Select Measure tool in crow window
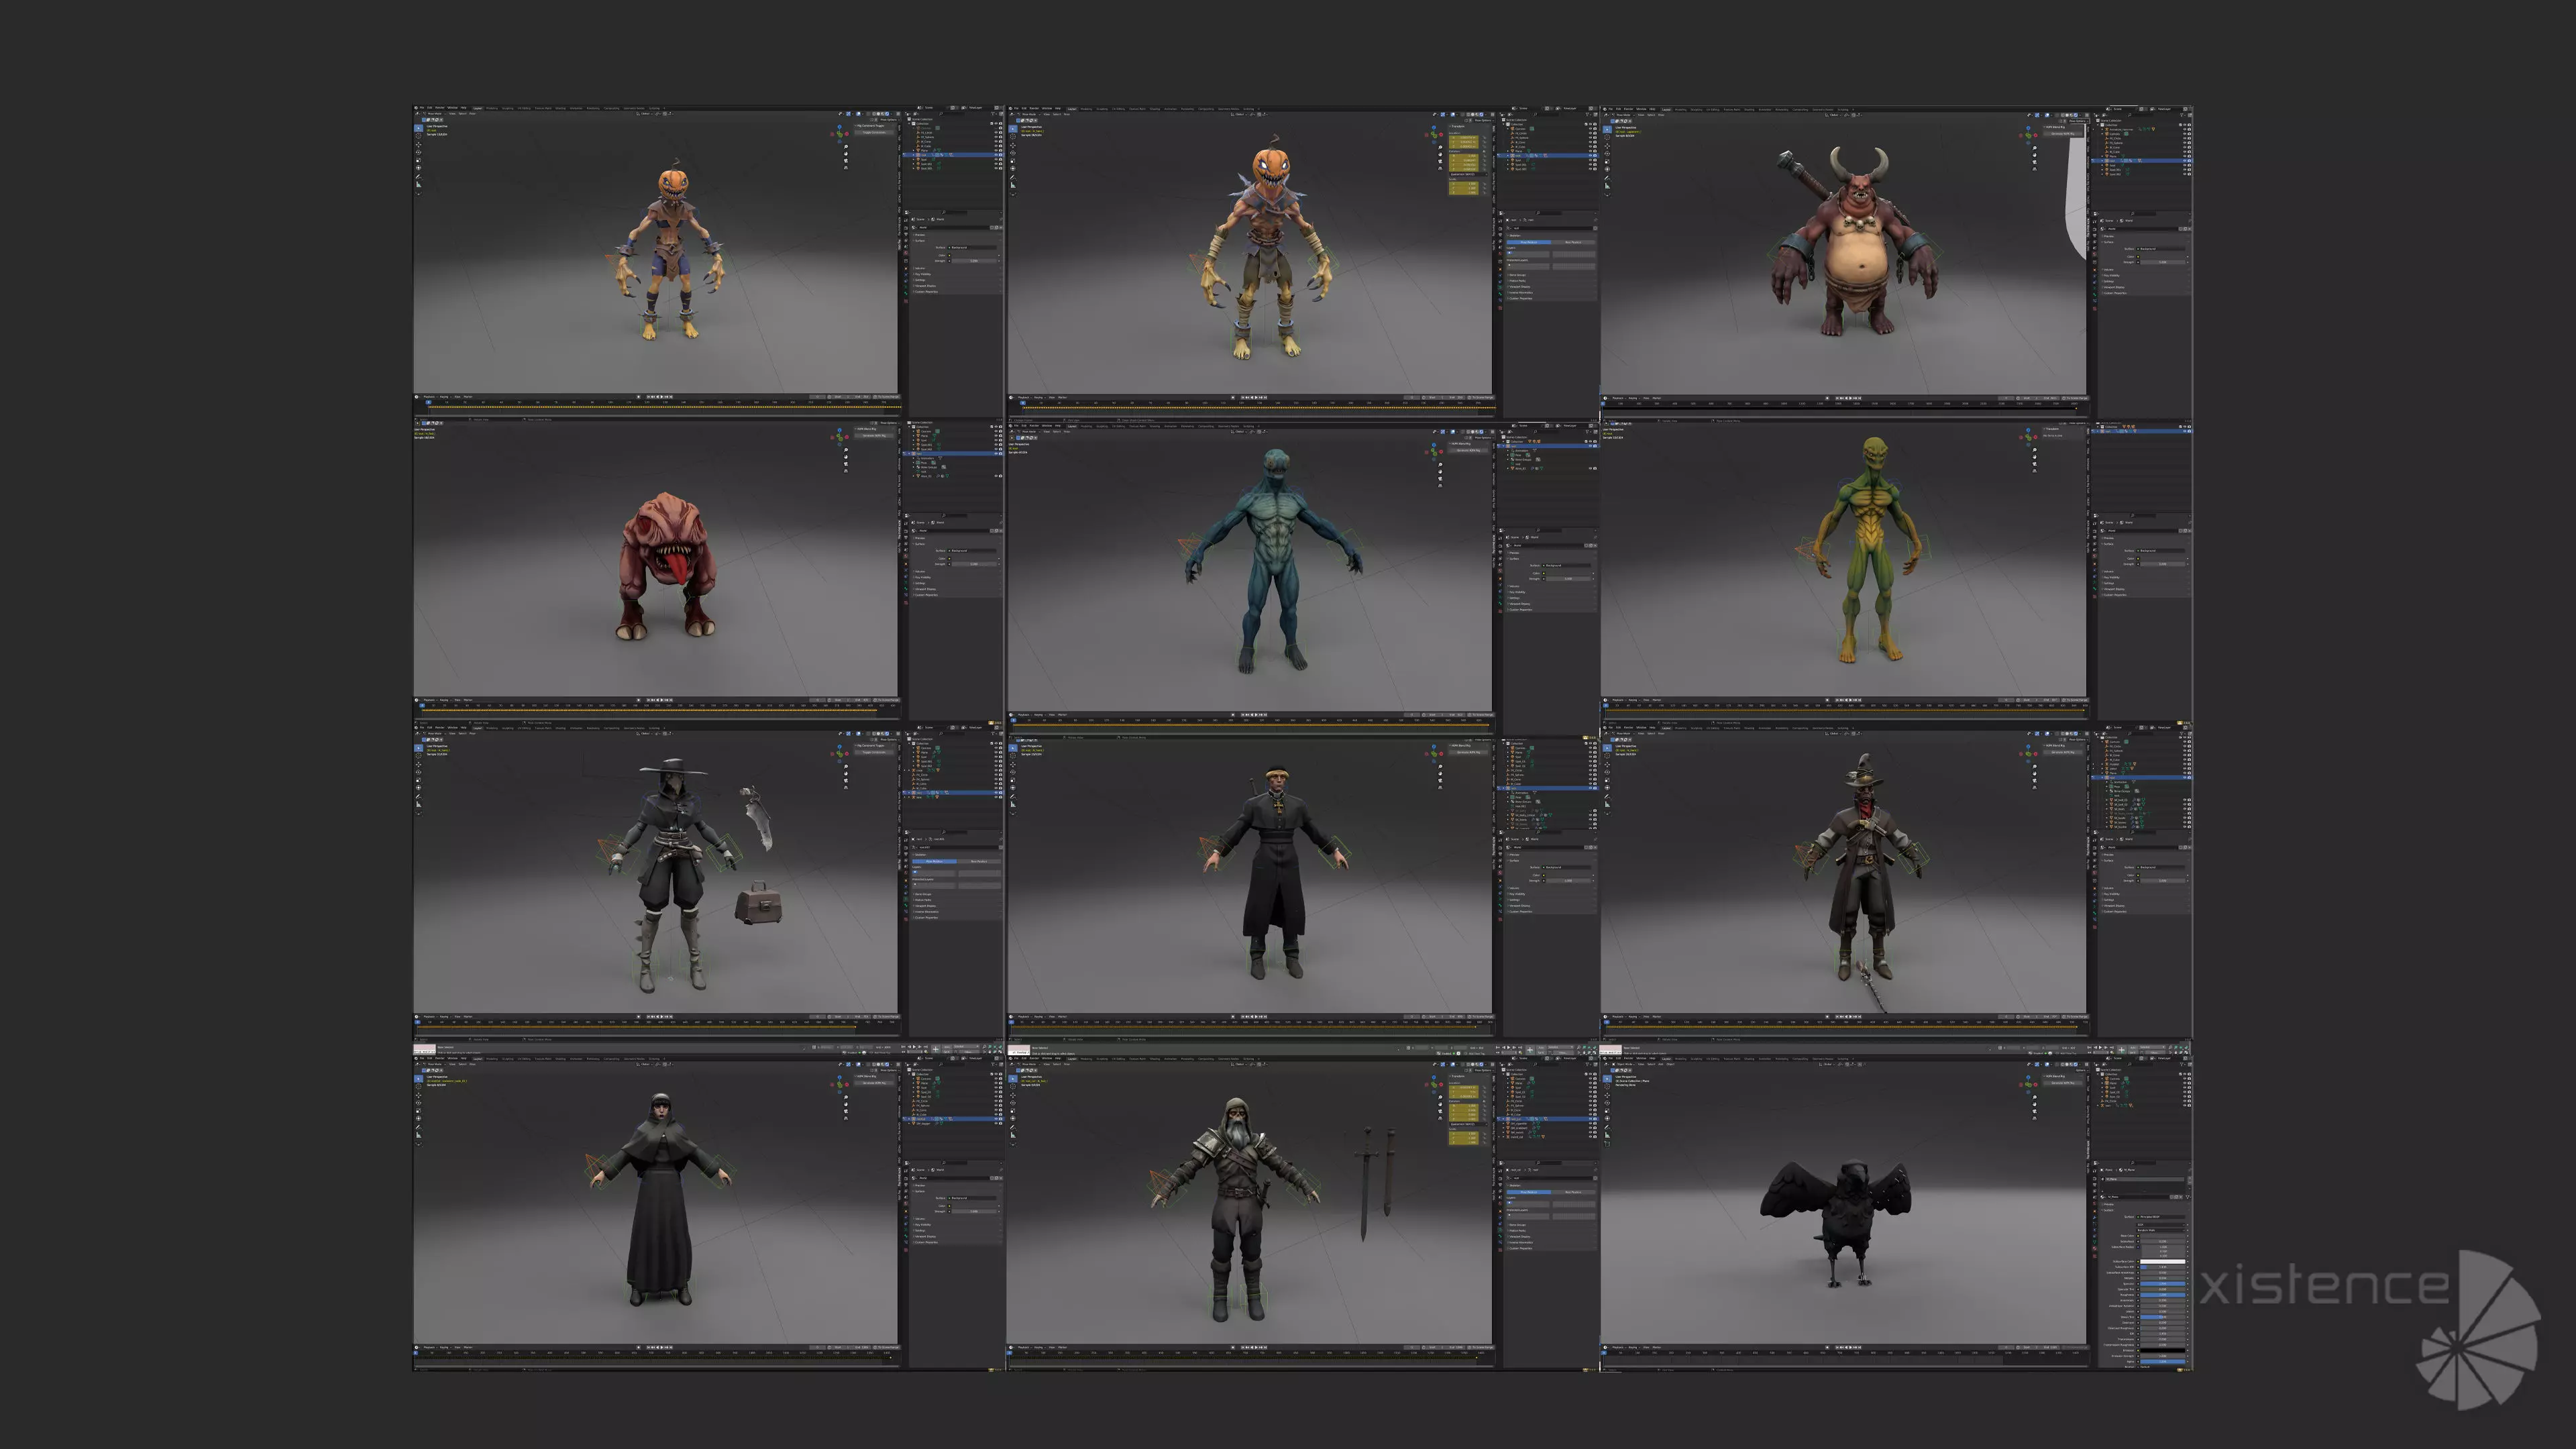Screen dimensions: 2576x1449 coord(1607,1135)
